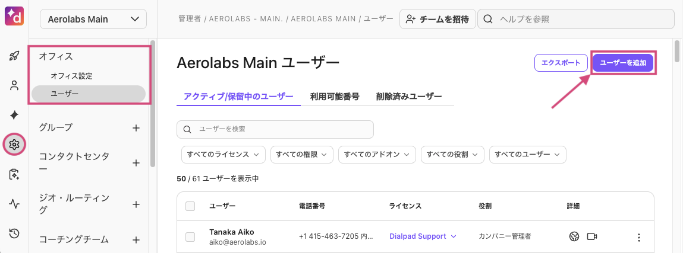Open the rocket launch icon in sidebar
This screenshot has height=253, width=683.
pyautogui.click(x=14, y=56)
